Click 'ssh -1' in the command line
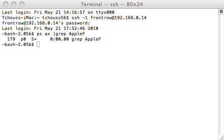Viewport: 224px width, 140px height. [x=79, y=18]
